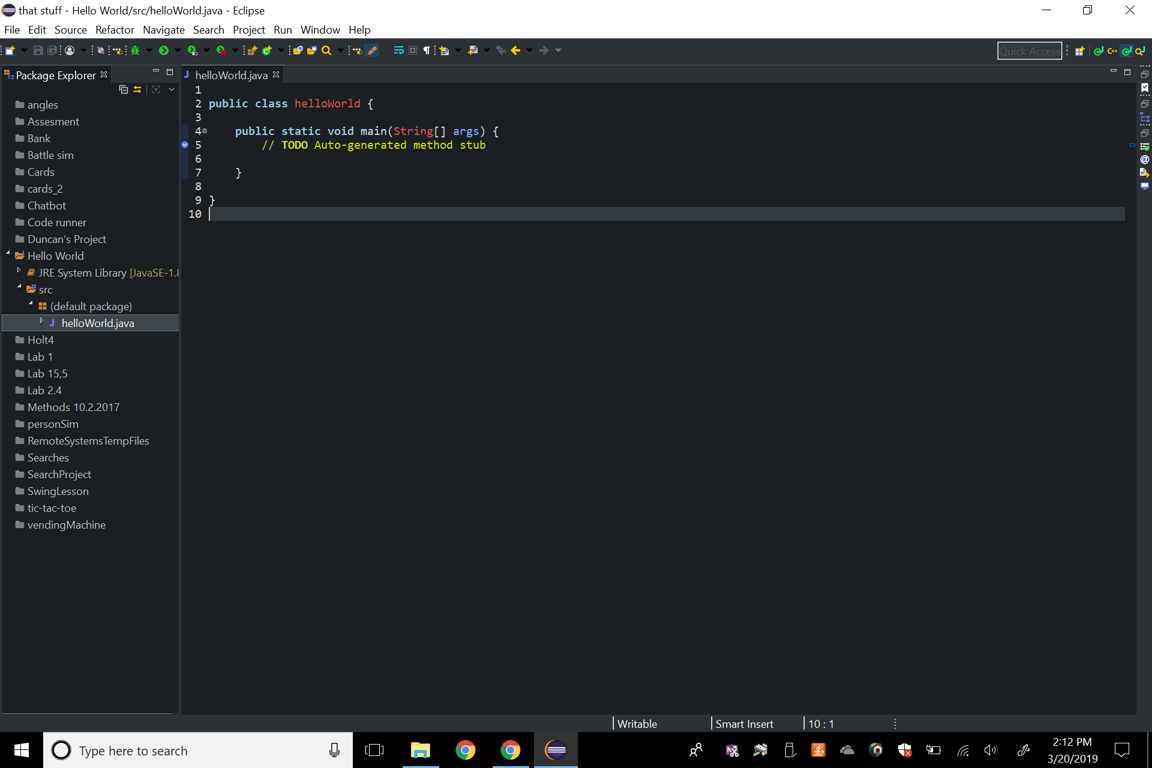Open the Run menu in menu bar
1152x768 pixels.
point(282,30)
